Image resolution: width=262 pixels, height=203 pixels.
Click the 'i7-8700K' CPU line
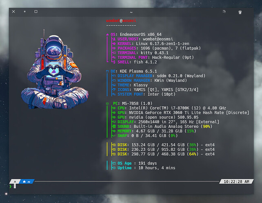pyautogui.click(x=178, y=108)
